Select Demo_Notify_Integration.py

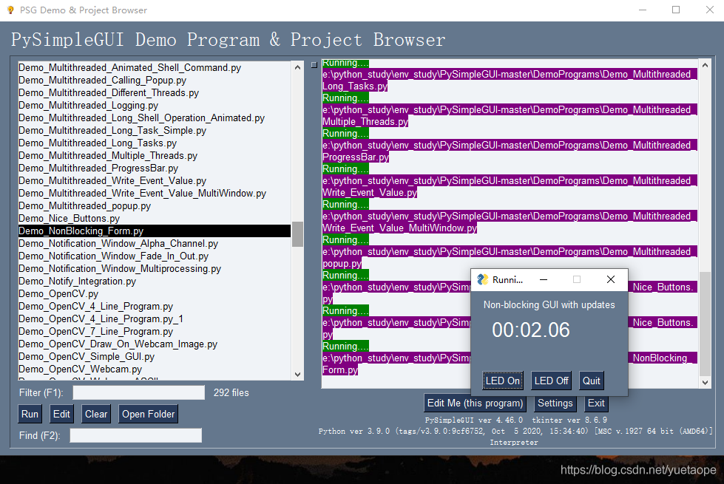point(155,281)
